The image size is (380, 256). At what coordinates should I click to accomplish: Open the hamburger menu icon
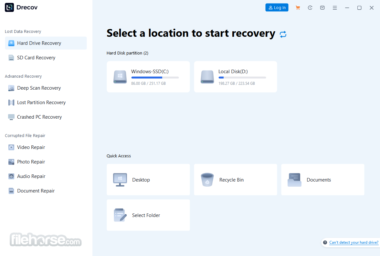pos(335,8)
